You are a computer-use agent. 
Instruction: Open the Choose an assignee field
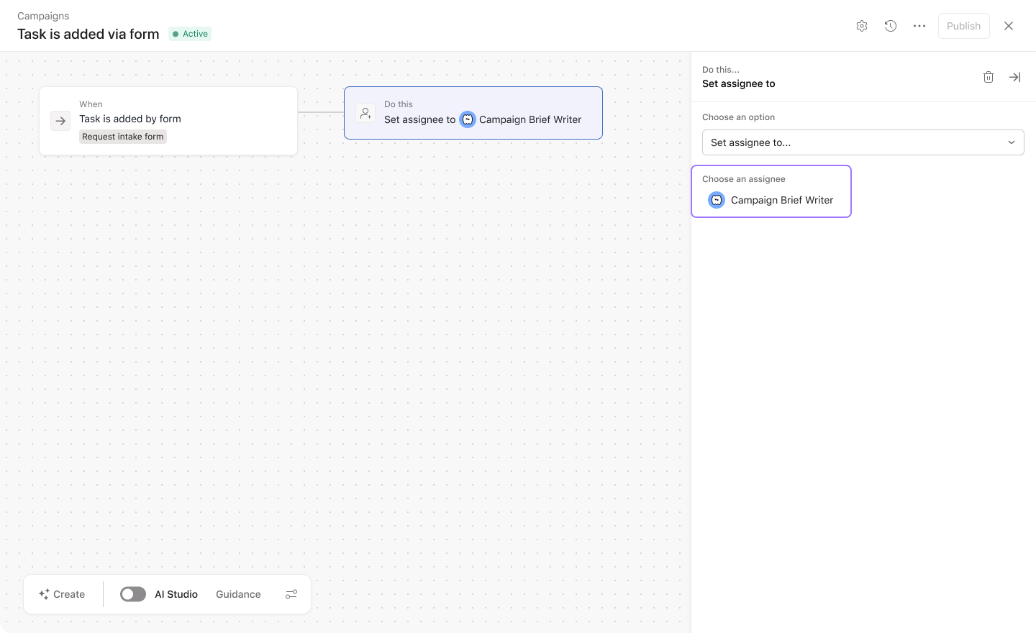coord(771,191)
